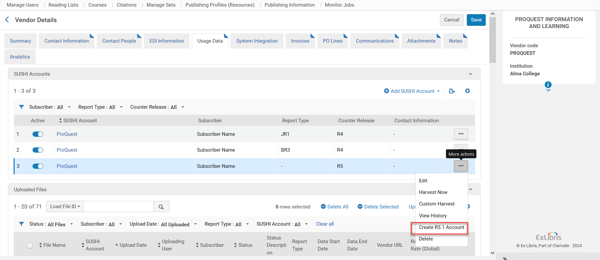This screenshot has width=600, height=260.
Task: Choose Delete in the row actions menu
Action: [441, 239]
